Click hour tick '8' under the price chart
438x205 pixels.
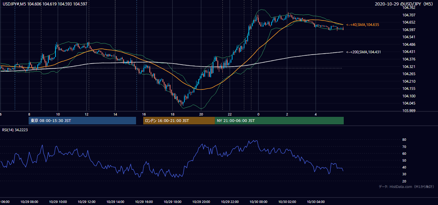29,114
